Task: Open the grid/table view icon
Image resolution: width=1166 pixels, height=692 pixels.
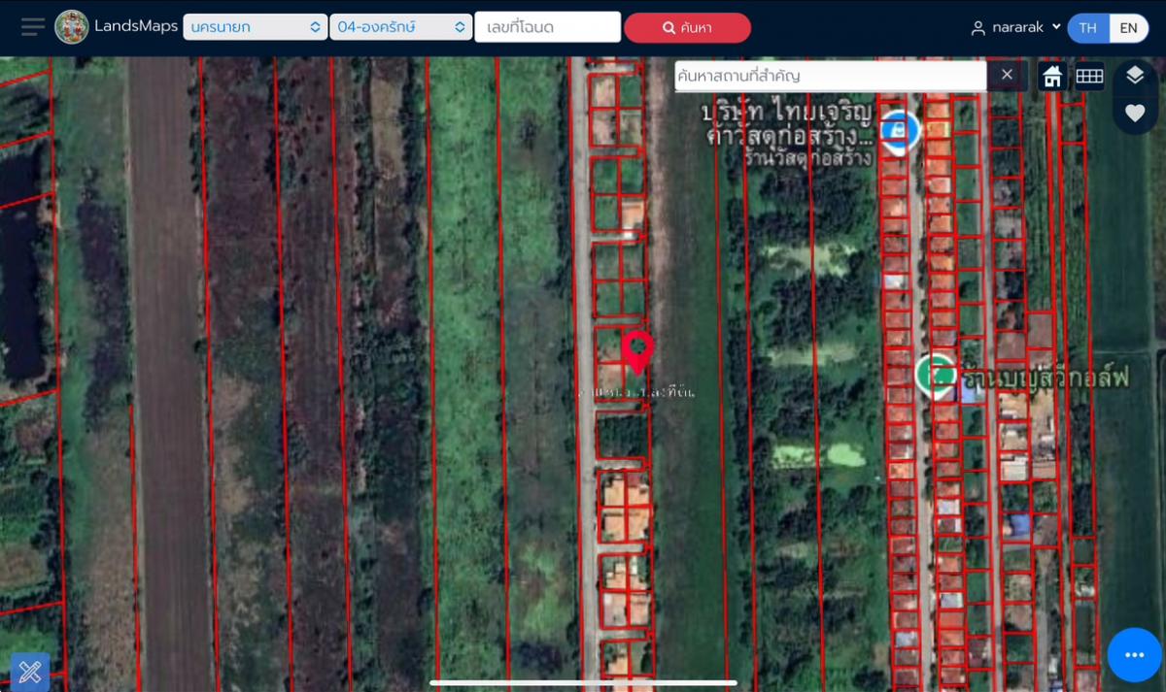Action: tap(1089, 75)
